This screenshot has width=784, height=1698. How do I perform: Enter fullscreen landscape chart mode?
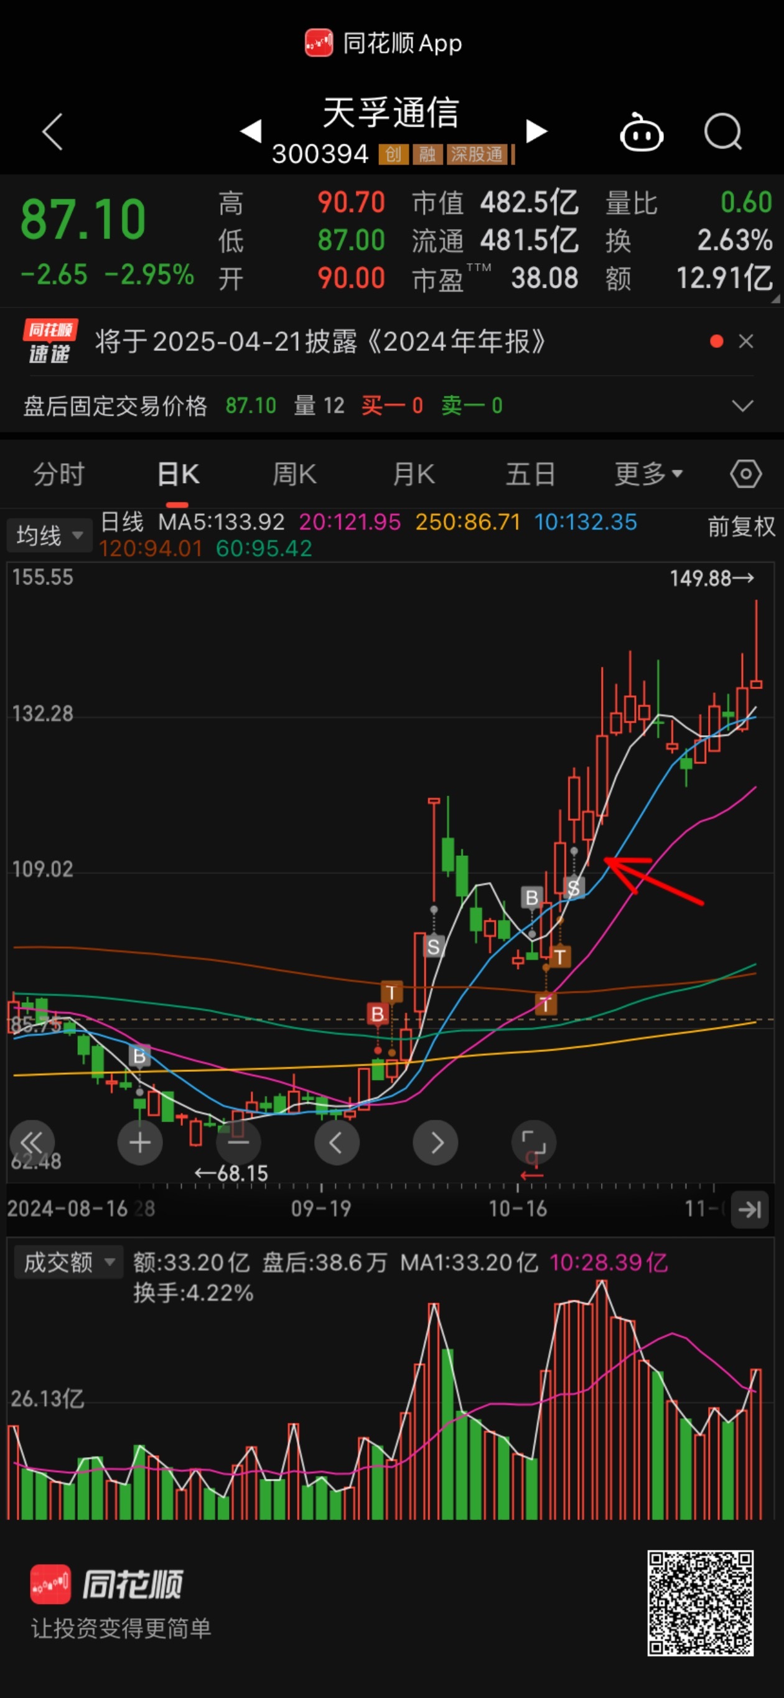pyautogui.click(x=534, y=1142)
